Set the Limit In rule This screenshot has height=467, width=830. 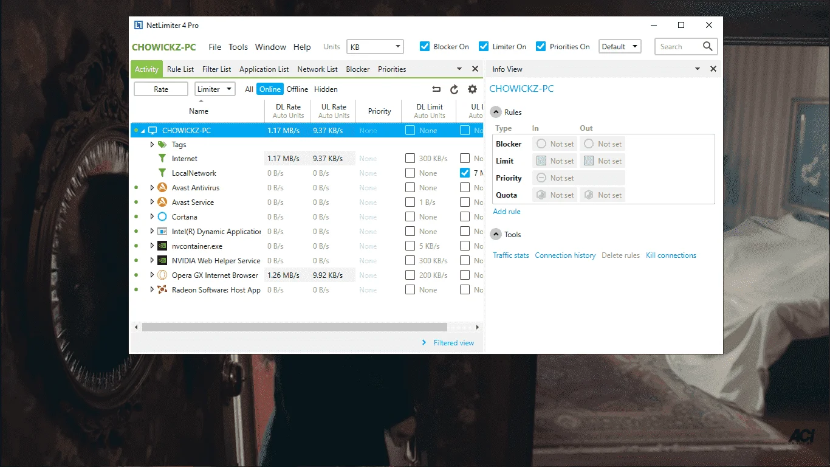[555, 161]
